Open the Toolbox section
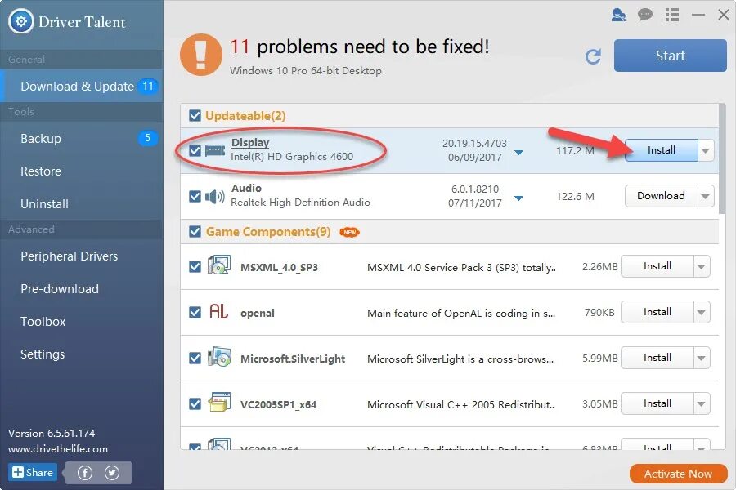The height and width of the screenshot is (490, 736). (81, 322)
